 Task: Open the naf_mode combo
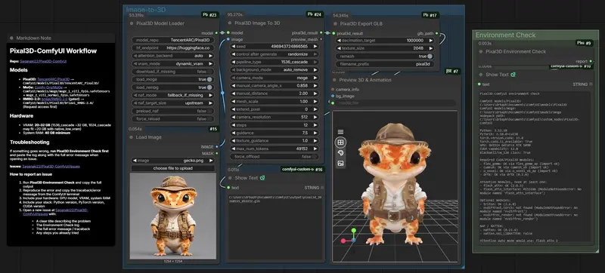173,95
